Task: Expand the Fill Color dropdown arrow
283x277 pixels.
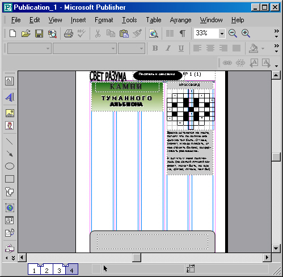Action: pyautogui.click(x=263, y=48)
